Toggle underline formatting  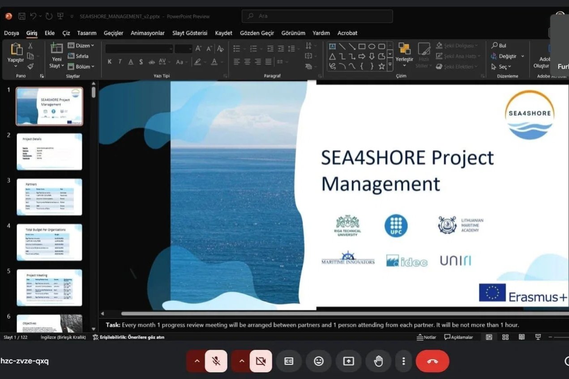coord(131,62)
